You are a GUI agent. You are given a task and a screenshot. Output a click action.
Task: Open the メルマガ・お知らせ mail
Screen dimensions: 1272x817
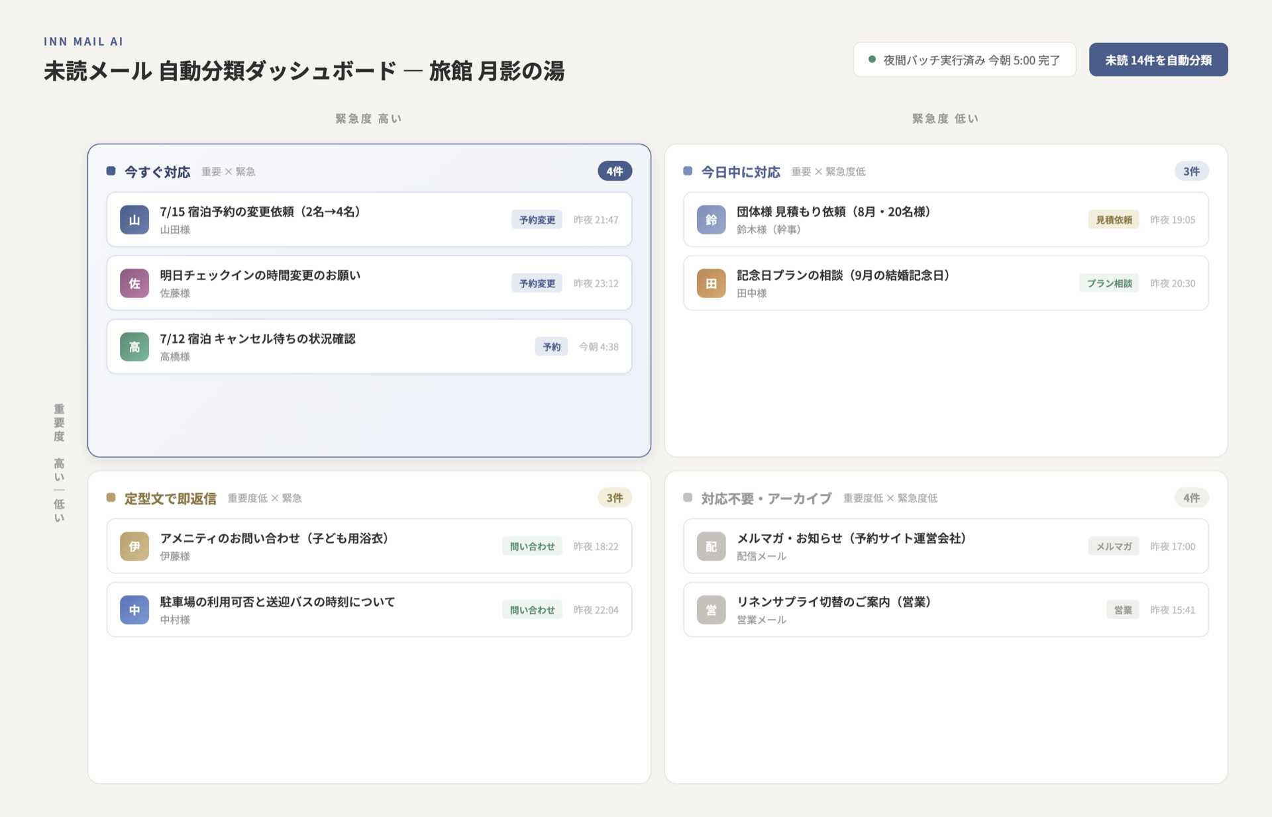click(x=945, y=546)
